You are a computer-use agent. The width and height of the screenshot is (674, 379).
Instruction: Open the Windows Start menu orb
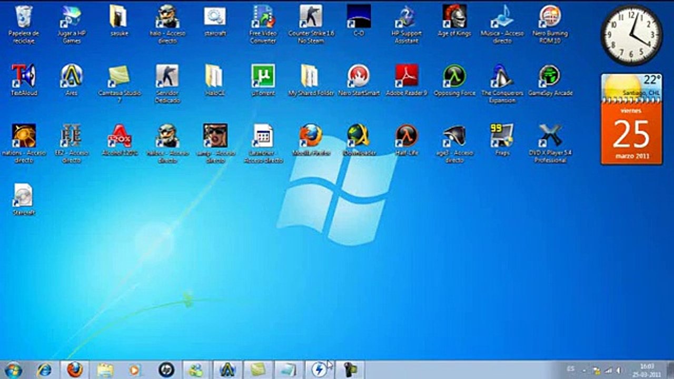pos(13,370)
